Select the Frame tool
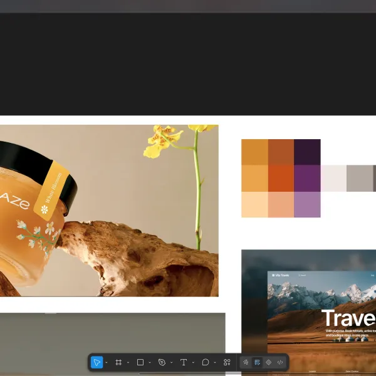This screenshot has width=376, height=376. (x=118, y=362)
